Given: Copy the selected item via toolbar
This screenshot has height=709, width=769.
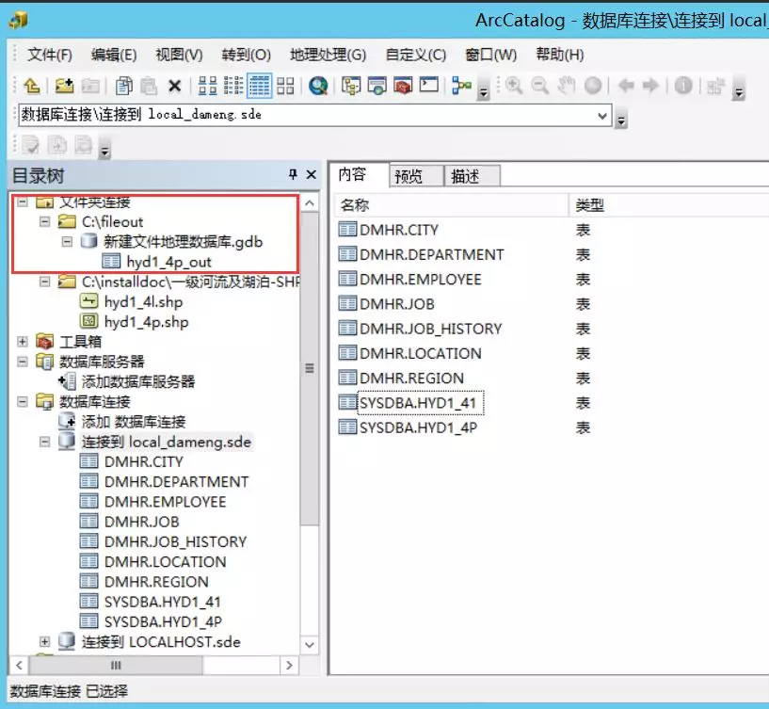Looking at the screenshot, I should tap(124, 86).
